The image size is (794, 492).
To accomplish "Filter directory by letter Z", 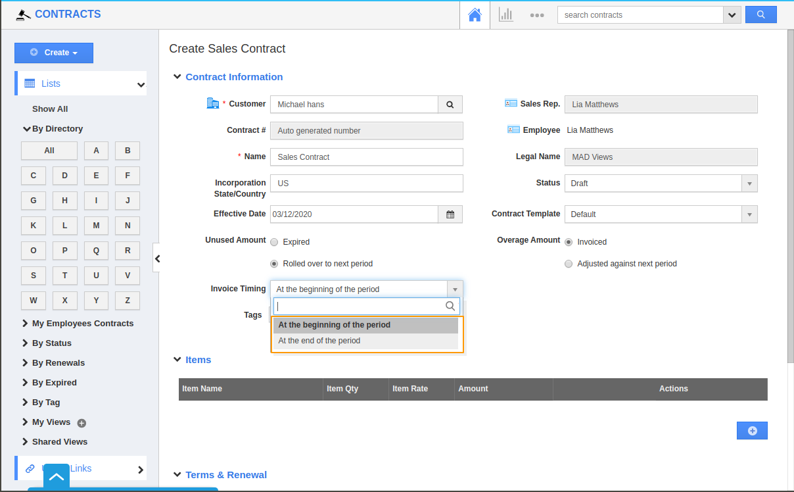I will pos(128,301).
